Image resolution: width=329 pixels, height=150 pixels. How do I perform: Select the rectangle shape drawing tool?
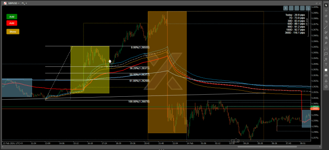coord(326,54)
